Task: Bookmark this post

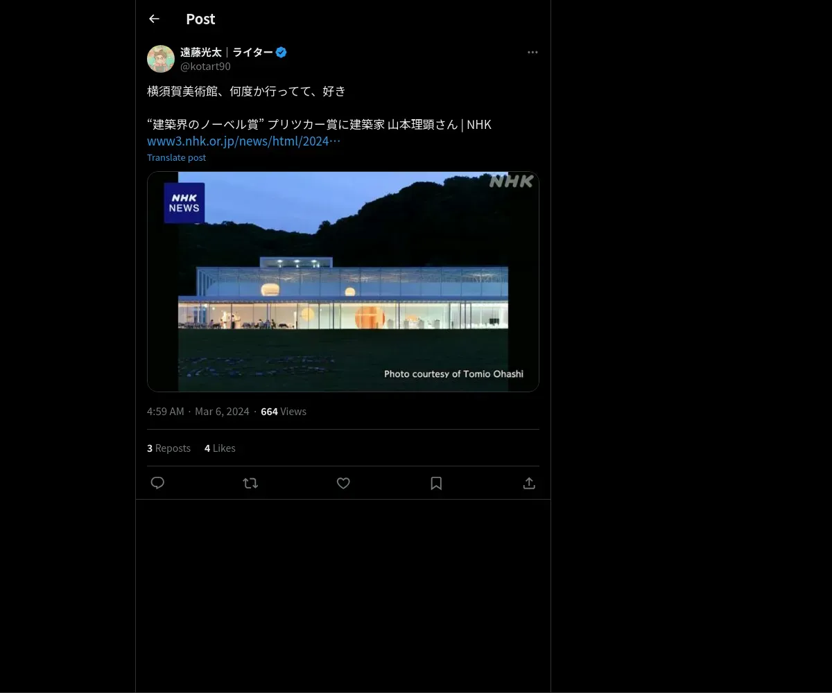Action: coord(436,483)
